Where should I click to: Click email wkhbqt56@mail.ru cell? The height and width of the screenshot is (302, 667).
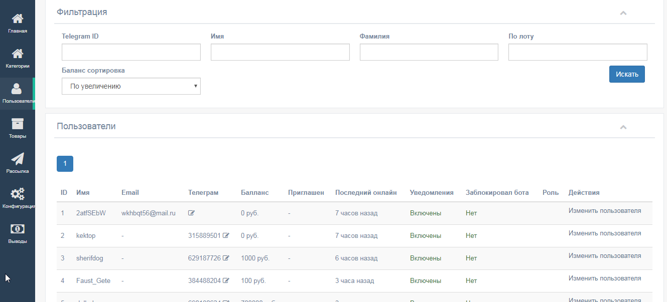point(149,213)
